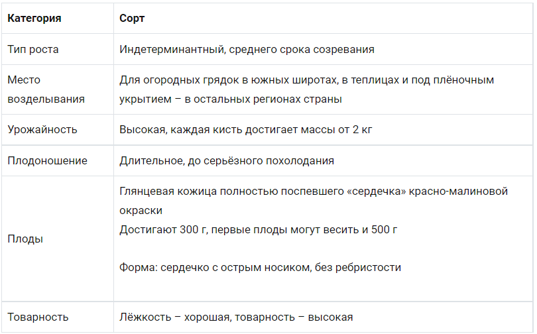Click the text about огородных грядок в южных широтах
This screenshot has height=334, width=537.
point(306,80)
